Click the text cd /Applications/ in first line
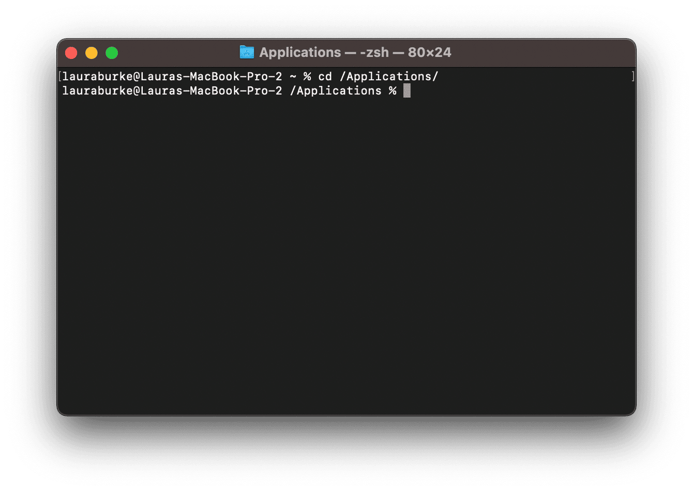 click(x=379, y=76)
